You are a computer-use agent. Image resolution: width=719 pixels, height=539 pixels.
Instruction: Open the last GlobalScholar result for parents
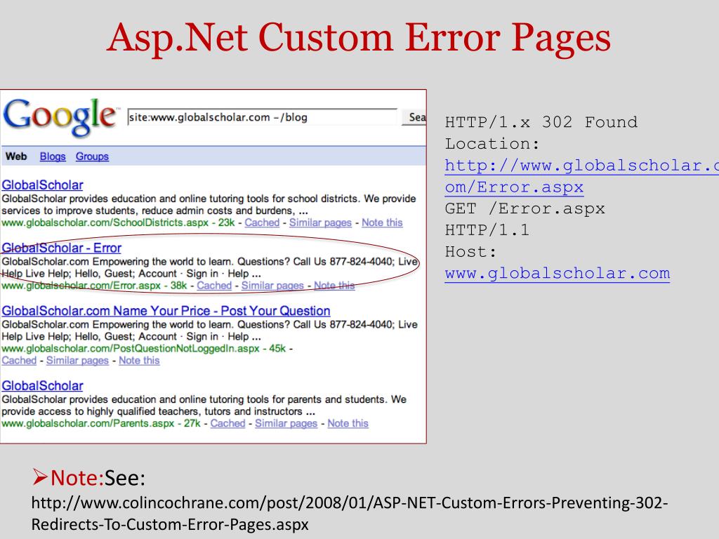(x=43, y=386)
